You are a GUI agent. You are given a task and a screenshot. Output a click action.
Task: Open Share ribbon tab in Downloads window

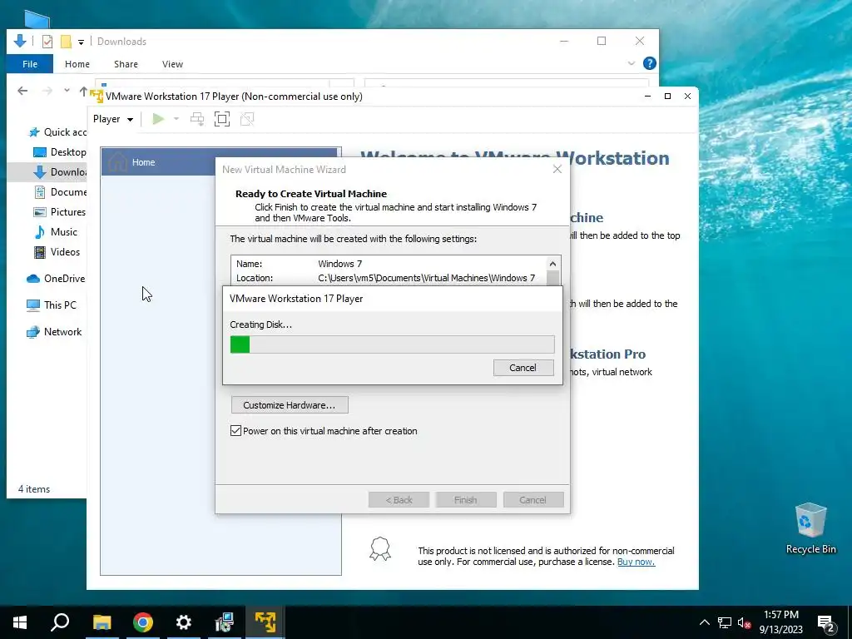[x=126, y=64]
